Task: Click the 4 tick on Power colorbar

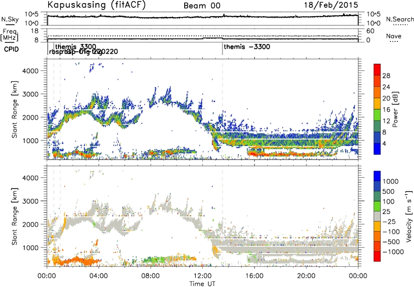Action: [x=384, y=144]
